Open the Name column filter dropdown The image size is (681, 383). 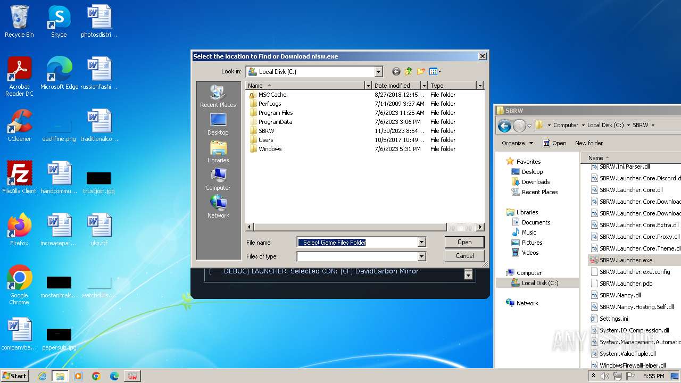(368, 85)
